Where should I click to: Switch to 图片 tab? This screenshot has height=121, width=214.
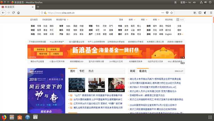73,71
